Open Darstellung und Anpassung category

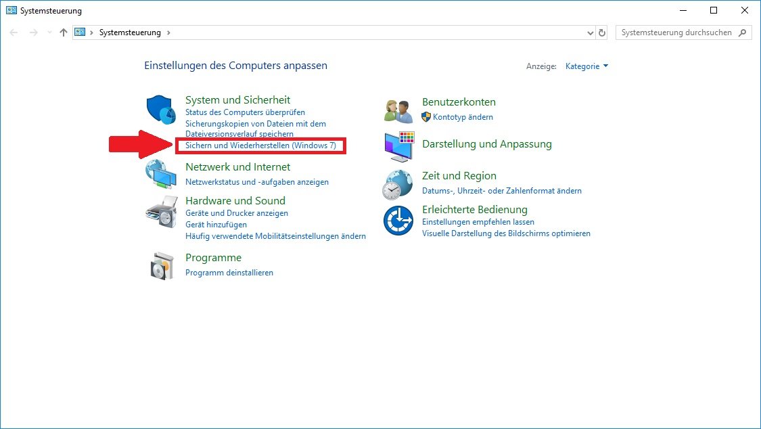(x=487, y=144)
